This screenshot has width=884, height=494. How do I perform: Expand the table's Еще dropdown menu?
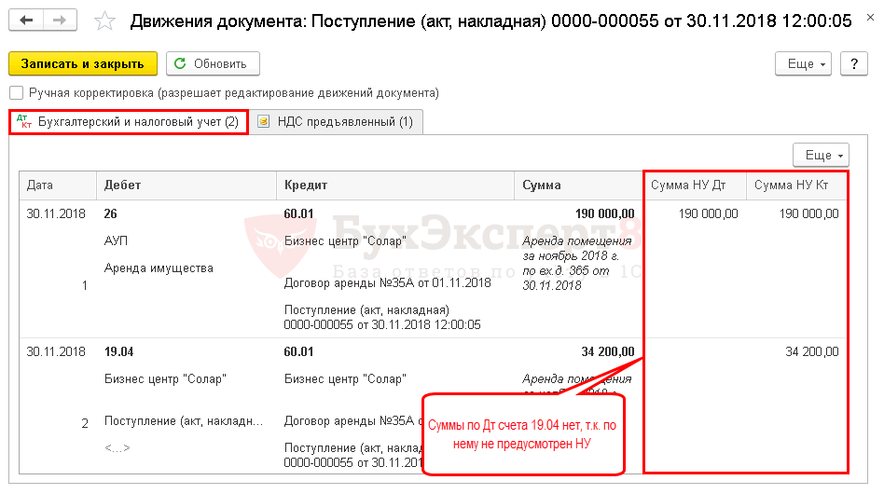tap(821, 155)
